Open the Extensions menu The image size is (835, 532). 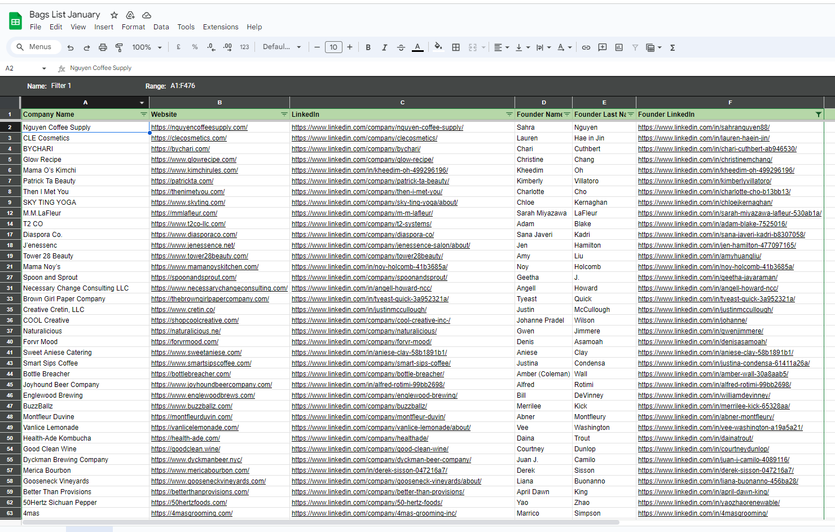(x=221, y=27)
